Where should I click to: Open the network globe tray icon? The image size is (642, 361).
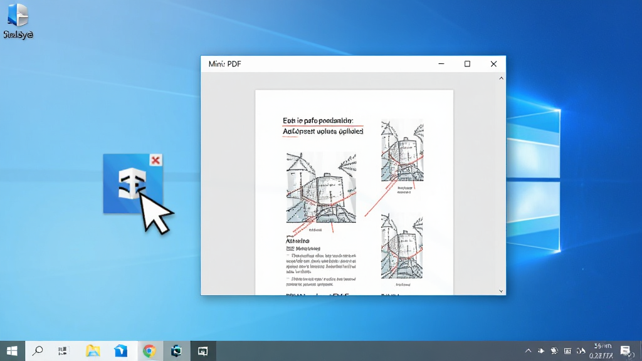(554, 351)
